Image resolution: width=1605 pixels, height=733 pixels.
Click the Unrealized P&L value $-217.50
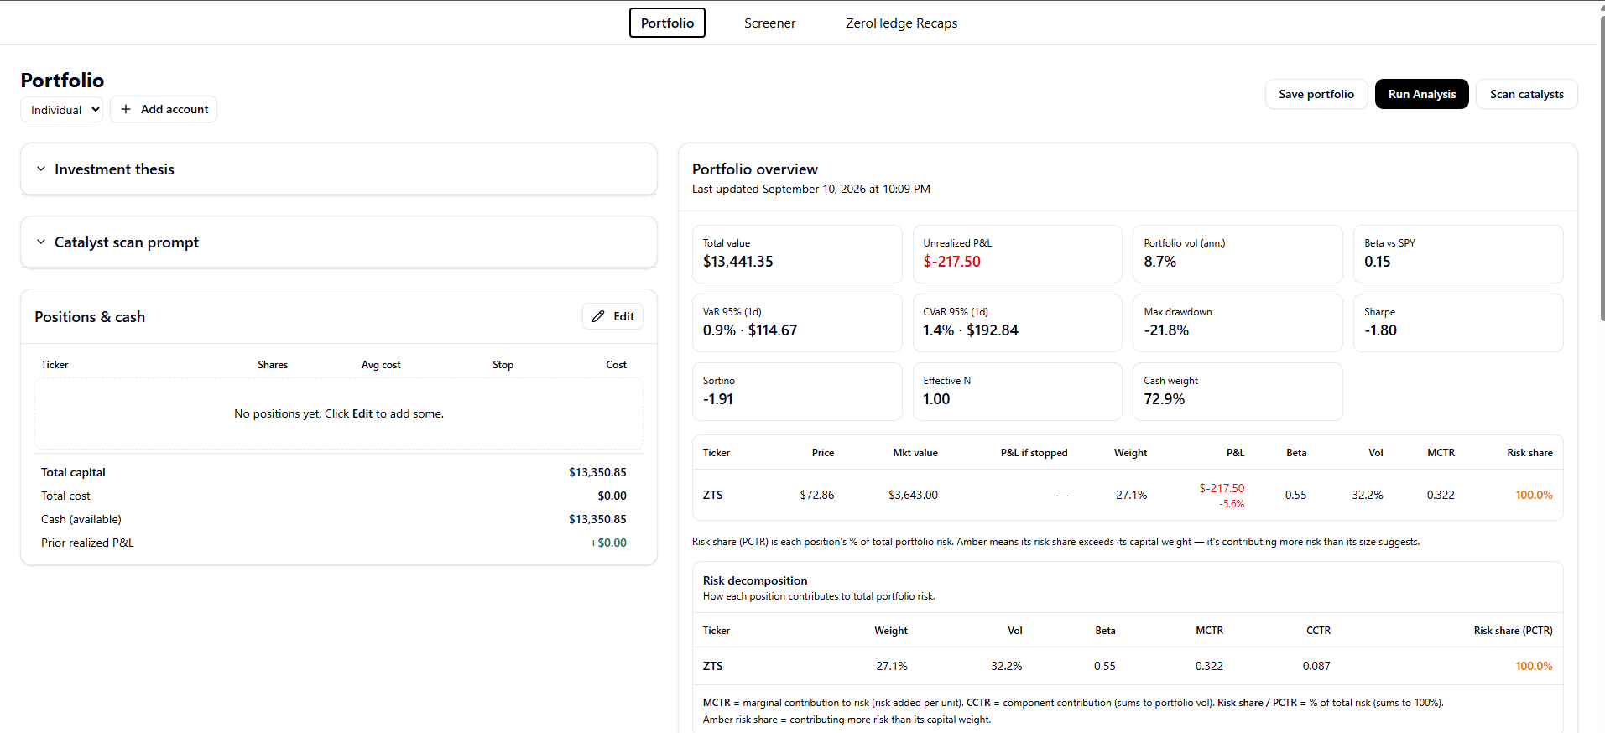952,262
